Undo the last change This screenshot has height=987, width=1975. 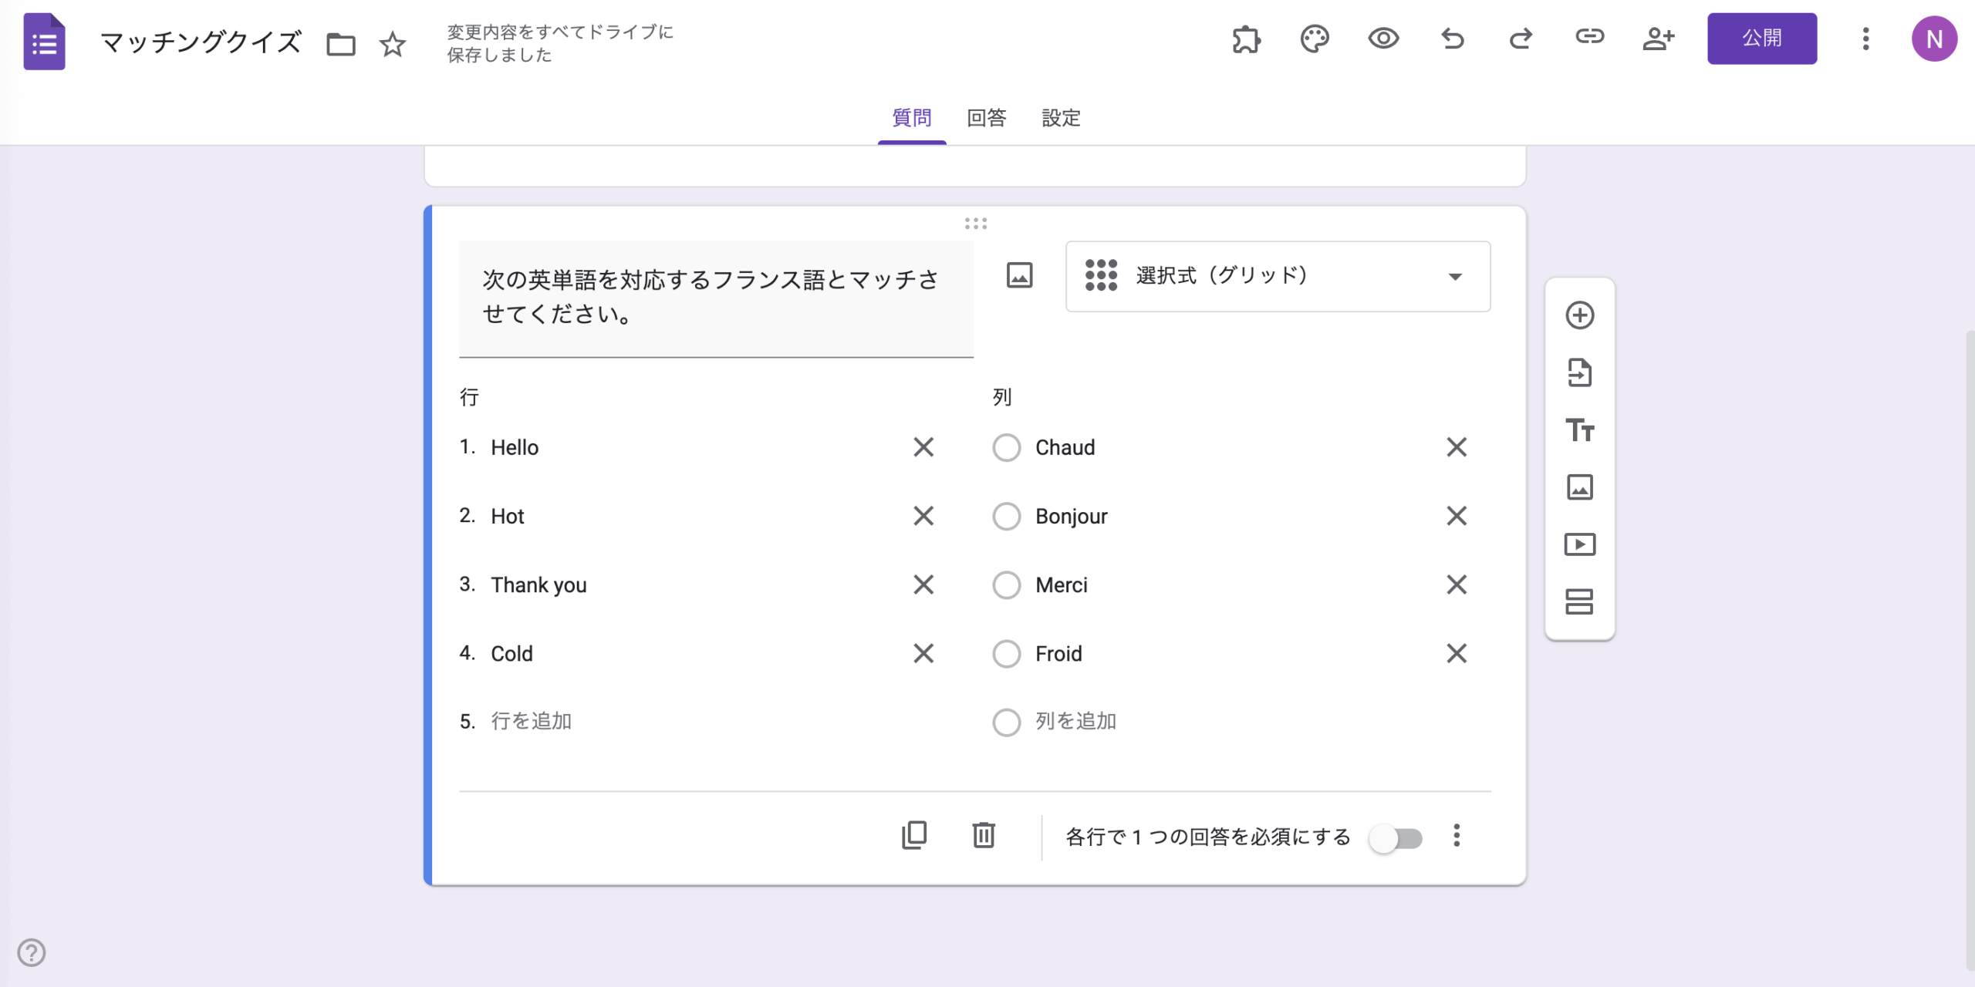(1452, 39)
